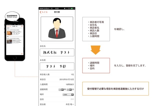Tap the 19:32 clock in status bar

point(57,8)
